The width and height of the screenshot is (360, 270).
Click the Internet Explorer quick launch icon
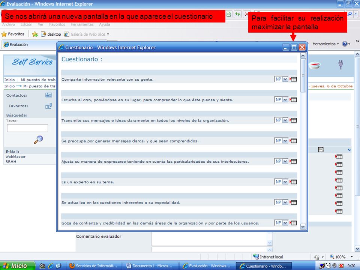click(x=51, y=265)
